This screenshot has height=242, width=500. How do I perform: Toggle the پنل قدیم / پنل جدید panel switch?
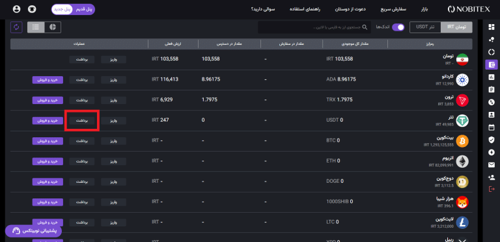(73, 9)
